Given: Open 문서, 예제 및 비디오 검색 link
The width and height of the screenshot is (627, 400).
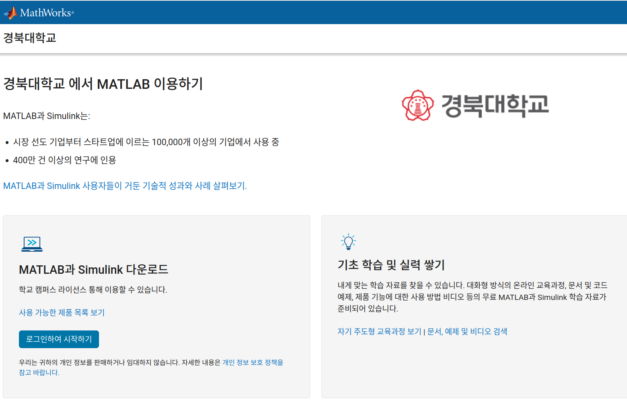Looking at the screenshot, I should point(467,331).
